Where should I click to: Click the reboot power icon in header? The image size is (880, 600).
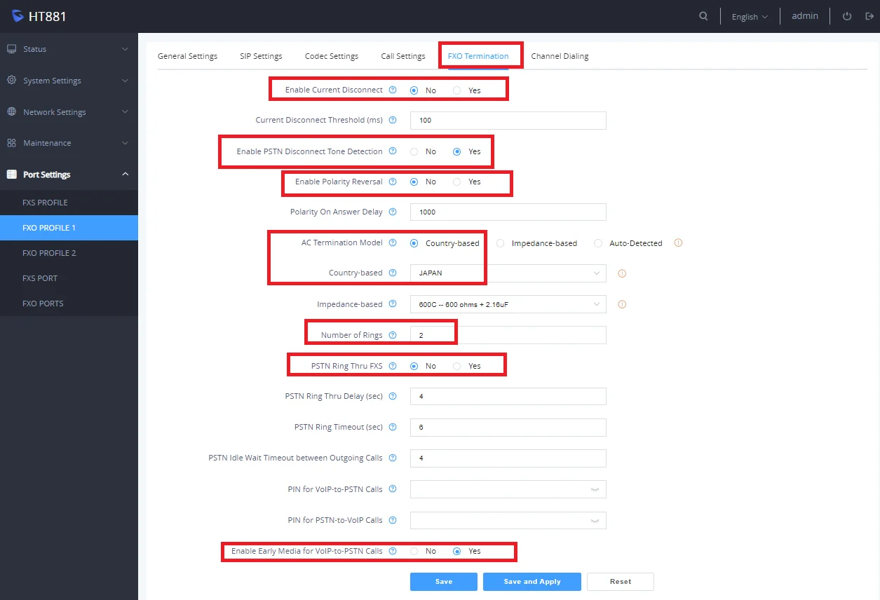tap(847, 16)
